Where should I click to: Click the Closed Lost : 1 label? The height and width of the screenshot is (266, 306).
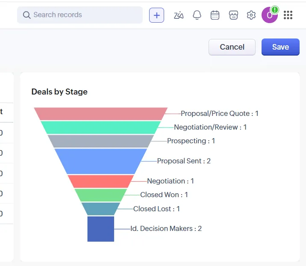156,209
